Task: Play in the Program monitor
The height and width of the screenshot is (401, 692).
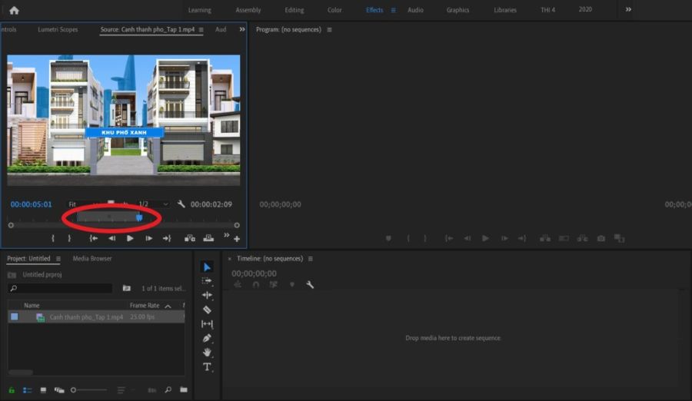Action: 485,238
